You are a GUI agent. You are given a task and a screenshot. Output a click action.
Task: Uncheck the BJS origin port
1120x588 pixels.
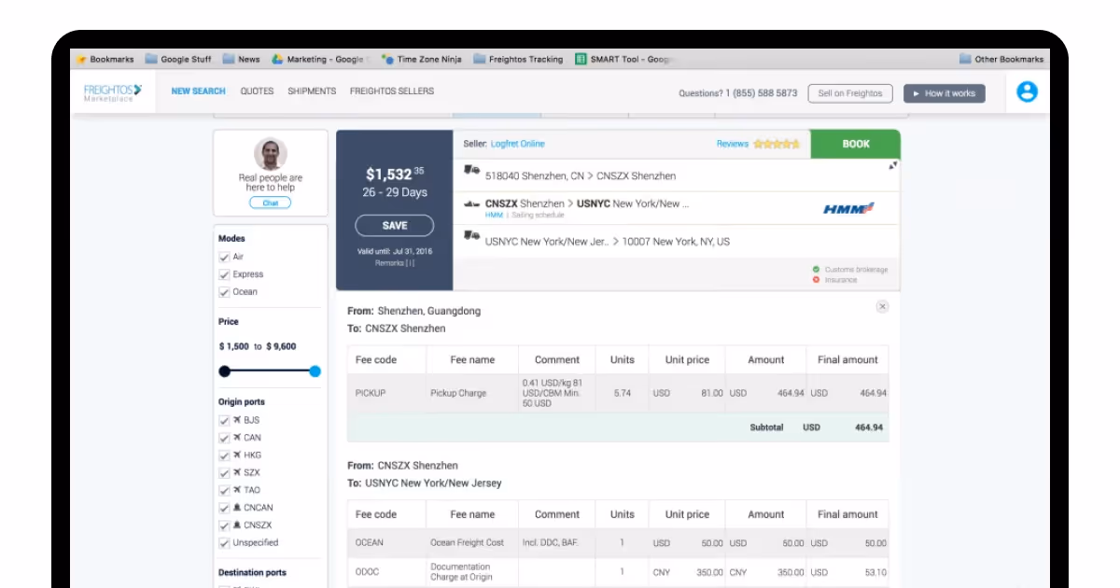click(224, 420)
